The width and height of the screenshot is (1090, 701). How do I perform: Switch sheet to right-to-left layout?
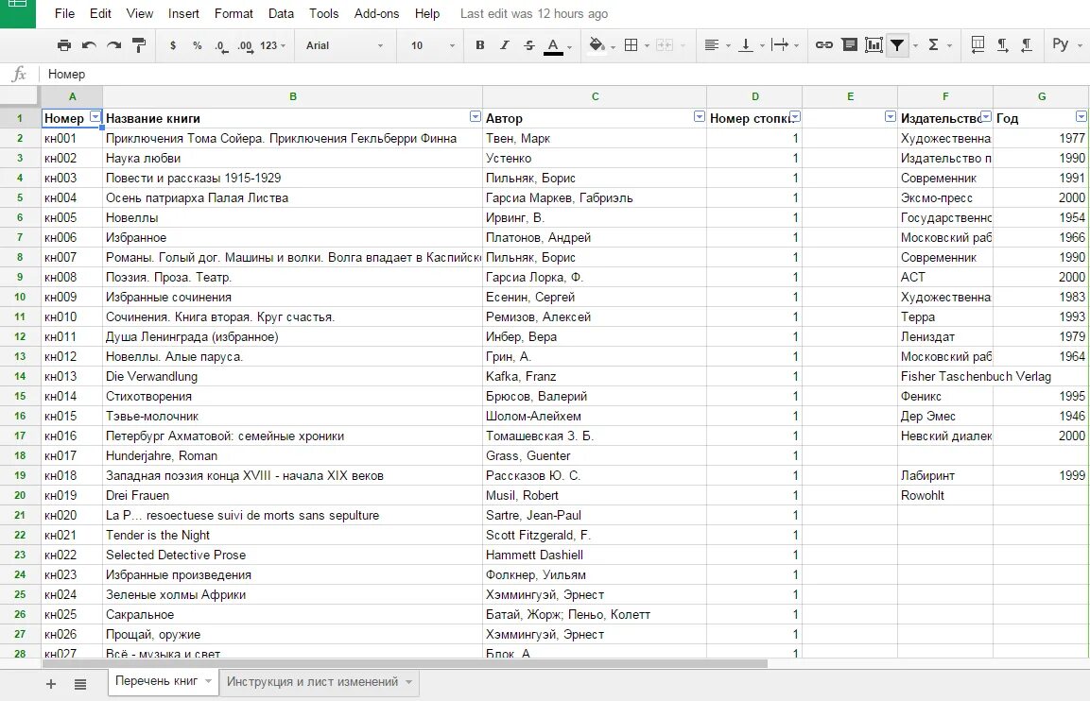(x=978, y=45)
